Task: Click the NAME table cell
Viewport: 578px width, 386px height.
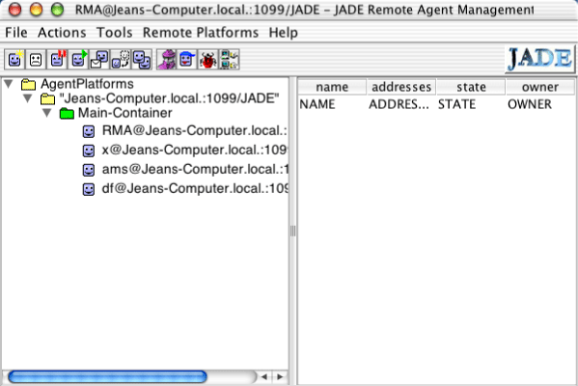Action: pos(332,104)
